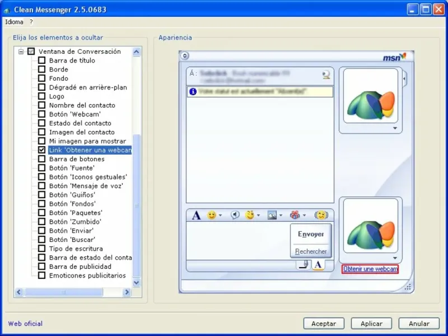Click the tree list scroll-down arrow
The height and width of the screenshot is (336, 448).
[136, 283]
